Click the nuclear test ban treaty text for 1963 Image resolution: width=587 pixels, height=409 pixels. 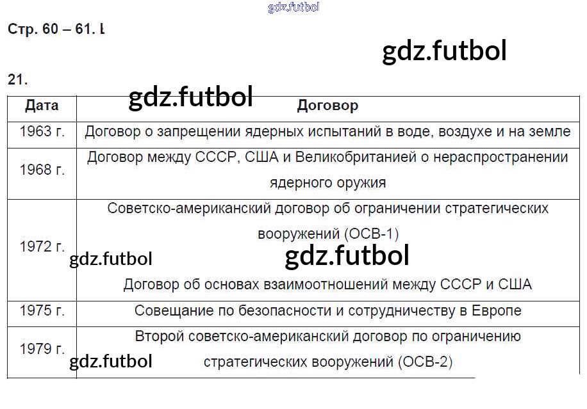[327, 132]
